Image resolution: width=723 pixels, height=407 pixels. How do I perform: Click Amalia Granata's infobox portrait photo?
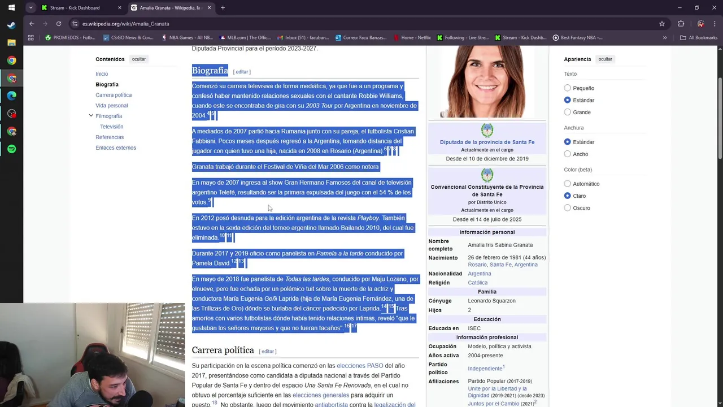pyautogui.click(x=487, y=82)
